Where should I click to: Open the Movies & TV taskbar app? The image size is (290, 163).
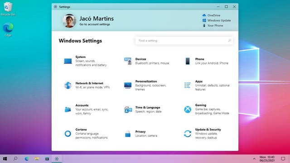[47, 159]
